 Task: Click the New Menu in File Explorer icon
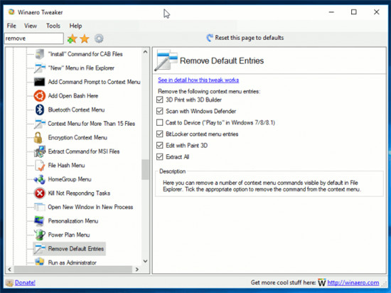pyautogui.click(x=40, y=68)
